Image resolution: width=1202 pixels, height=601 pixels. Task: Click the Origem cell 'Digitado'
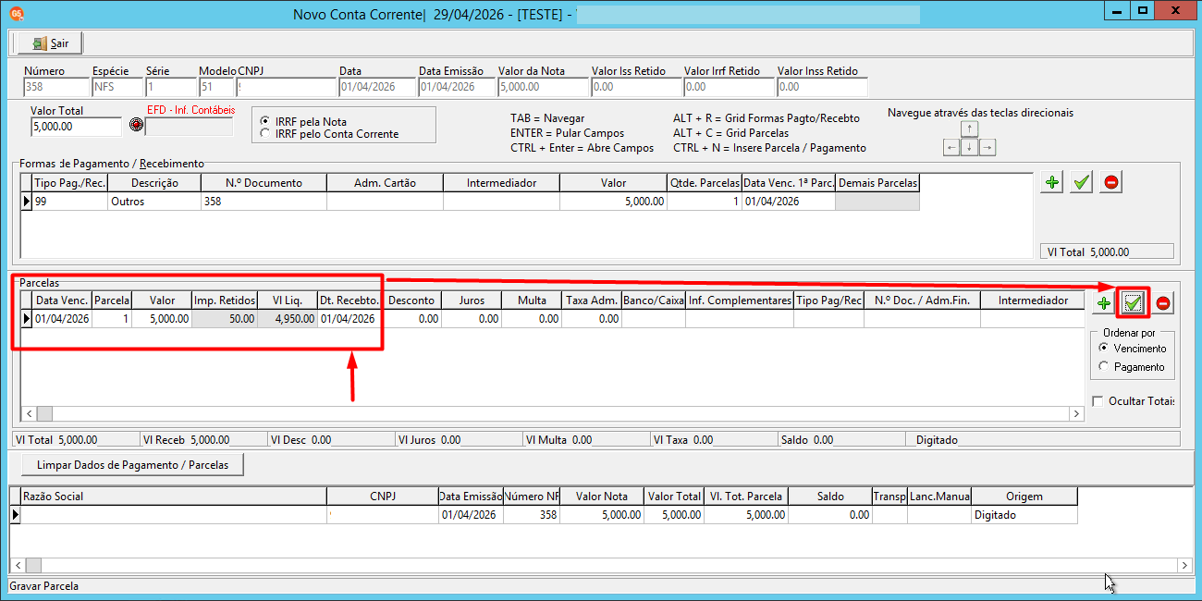click(x=1024, y=514)
